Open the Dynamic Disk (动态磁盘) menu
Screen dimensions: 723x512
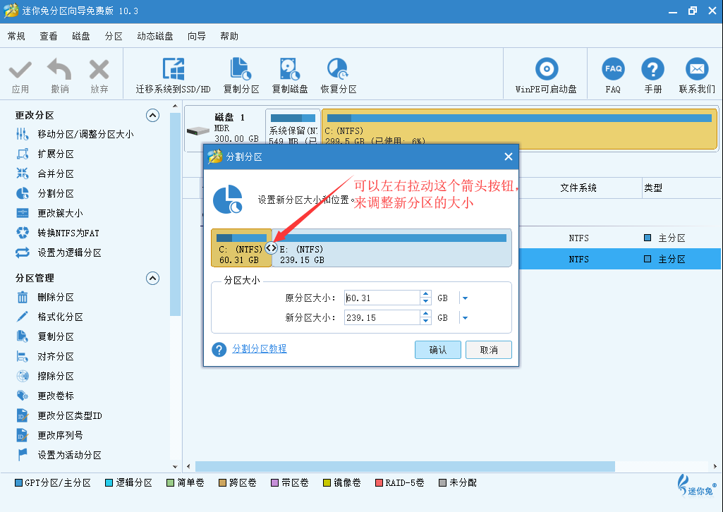pos(155,36)
